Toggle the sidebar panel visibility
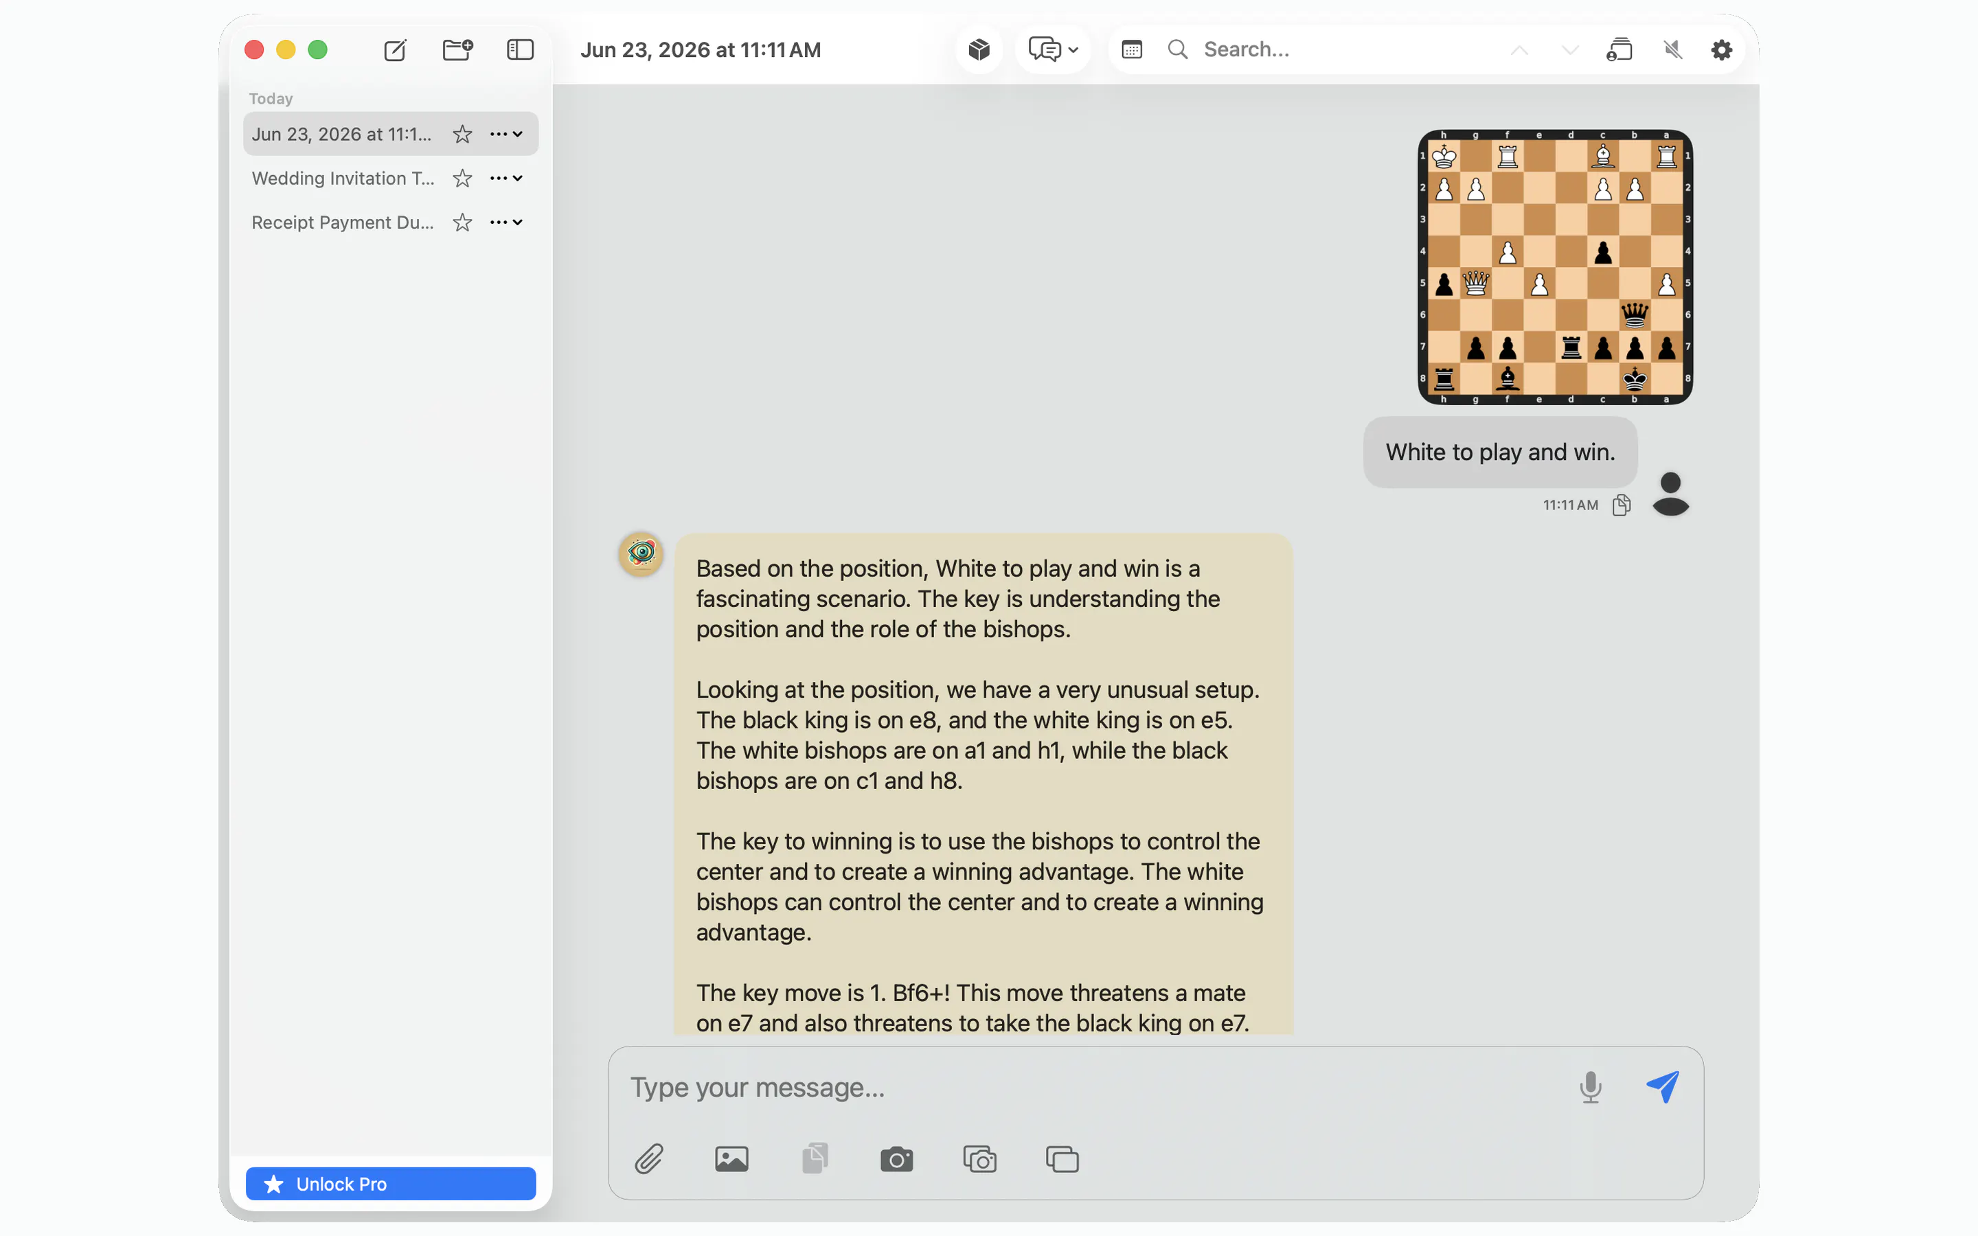Image resolution: width=1978 pixels, height=1236 pixels. [520, 50]
